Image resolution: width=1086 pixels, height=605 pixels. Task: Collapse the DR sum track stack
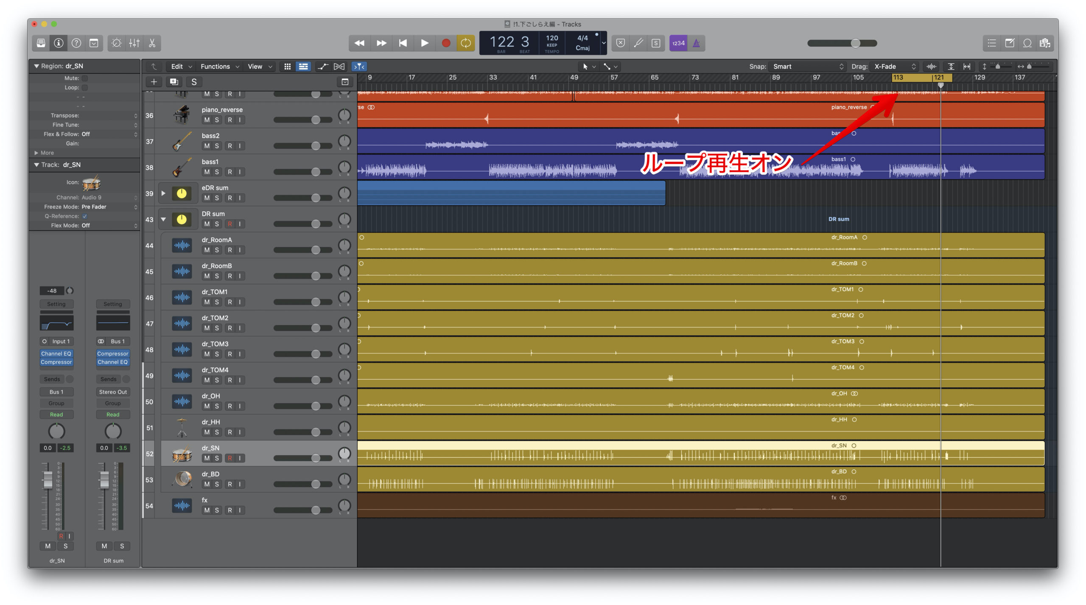[163, 219]
